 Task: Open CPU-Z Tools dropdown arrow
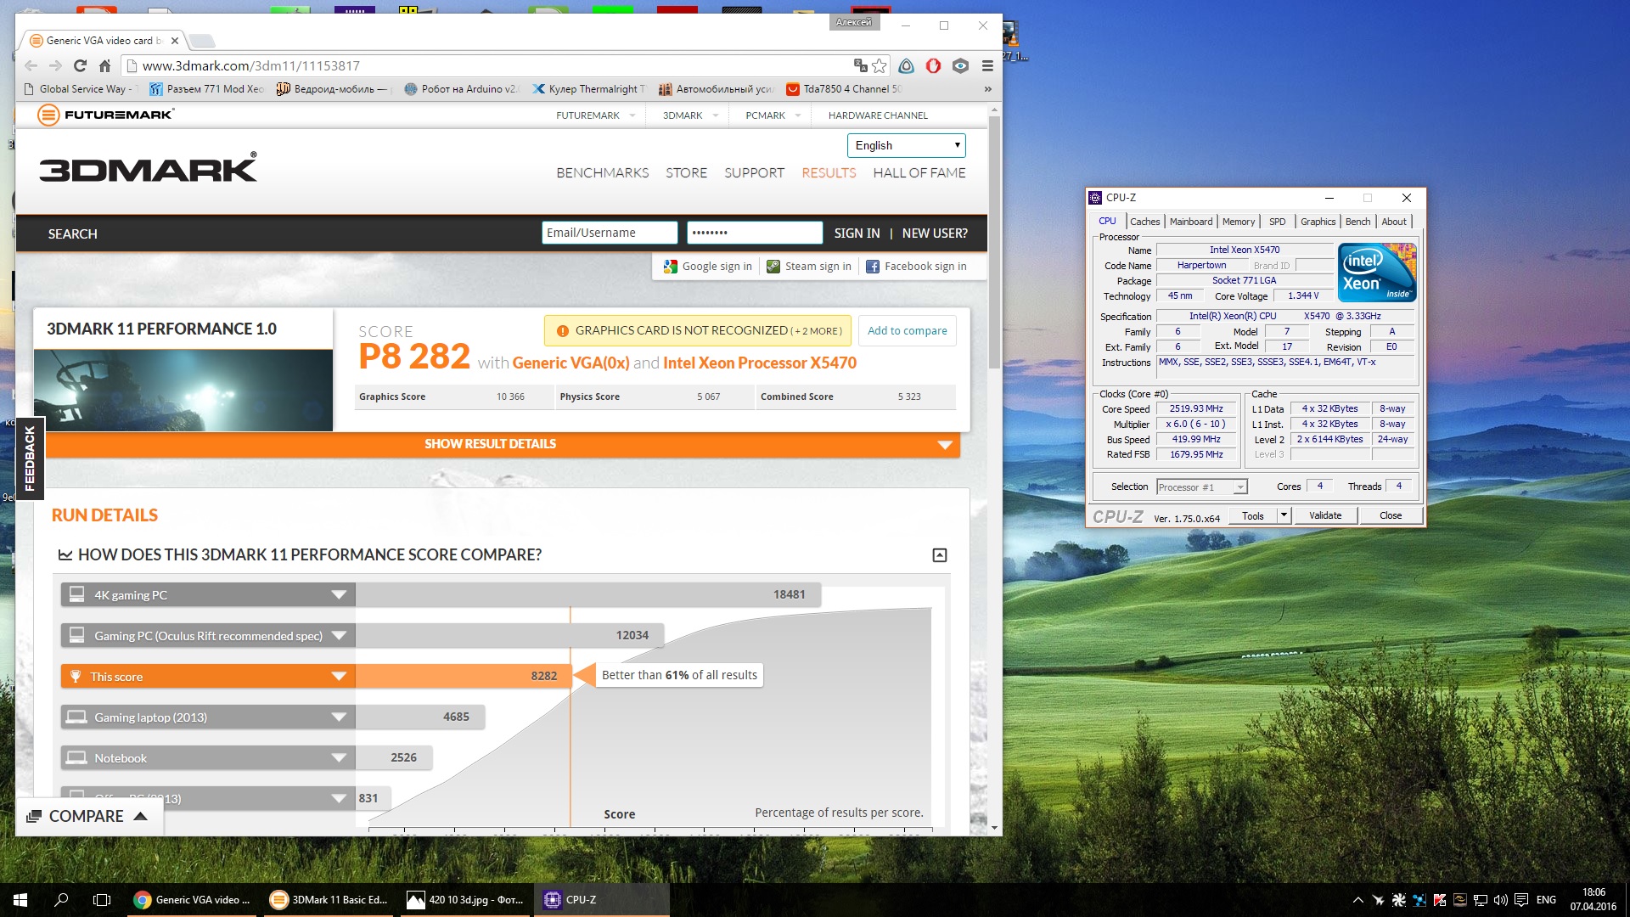click(x=1284, y=515)
